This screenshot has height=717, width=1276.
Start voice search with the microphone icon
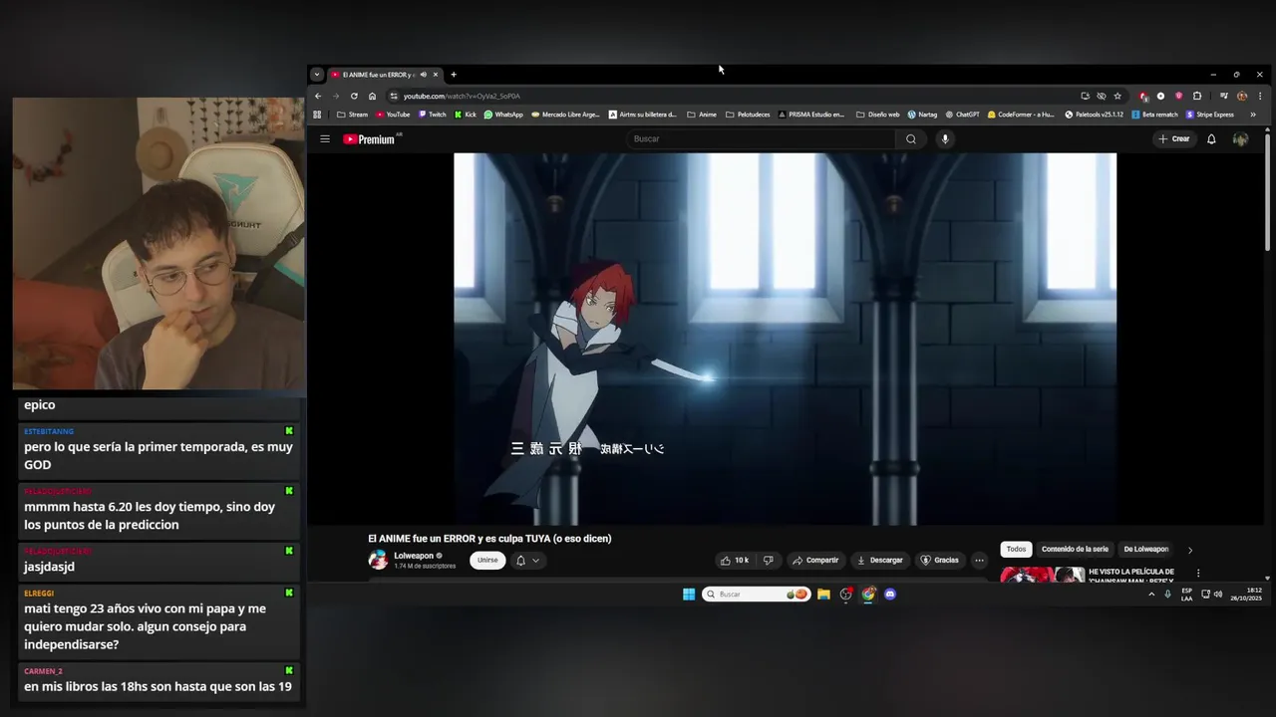tap(945, 139)
